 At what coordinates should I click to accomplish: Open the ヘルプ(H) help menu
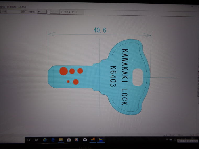pos(22,7)
